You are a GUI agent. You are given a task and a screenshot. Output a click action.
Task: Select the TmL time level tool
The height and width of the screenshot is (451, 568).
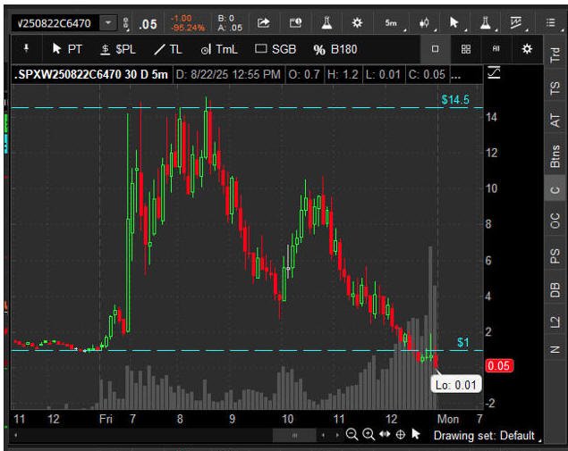pyautogui.click(x=219, y=49)
